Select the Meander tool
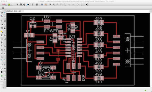 click(2, 57)
